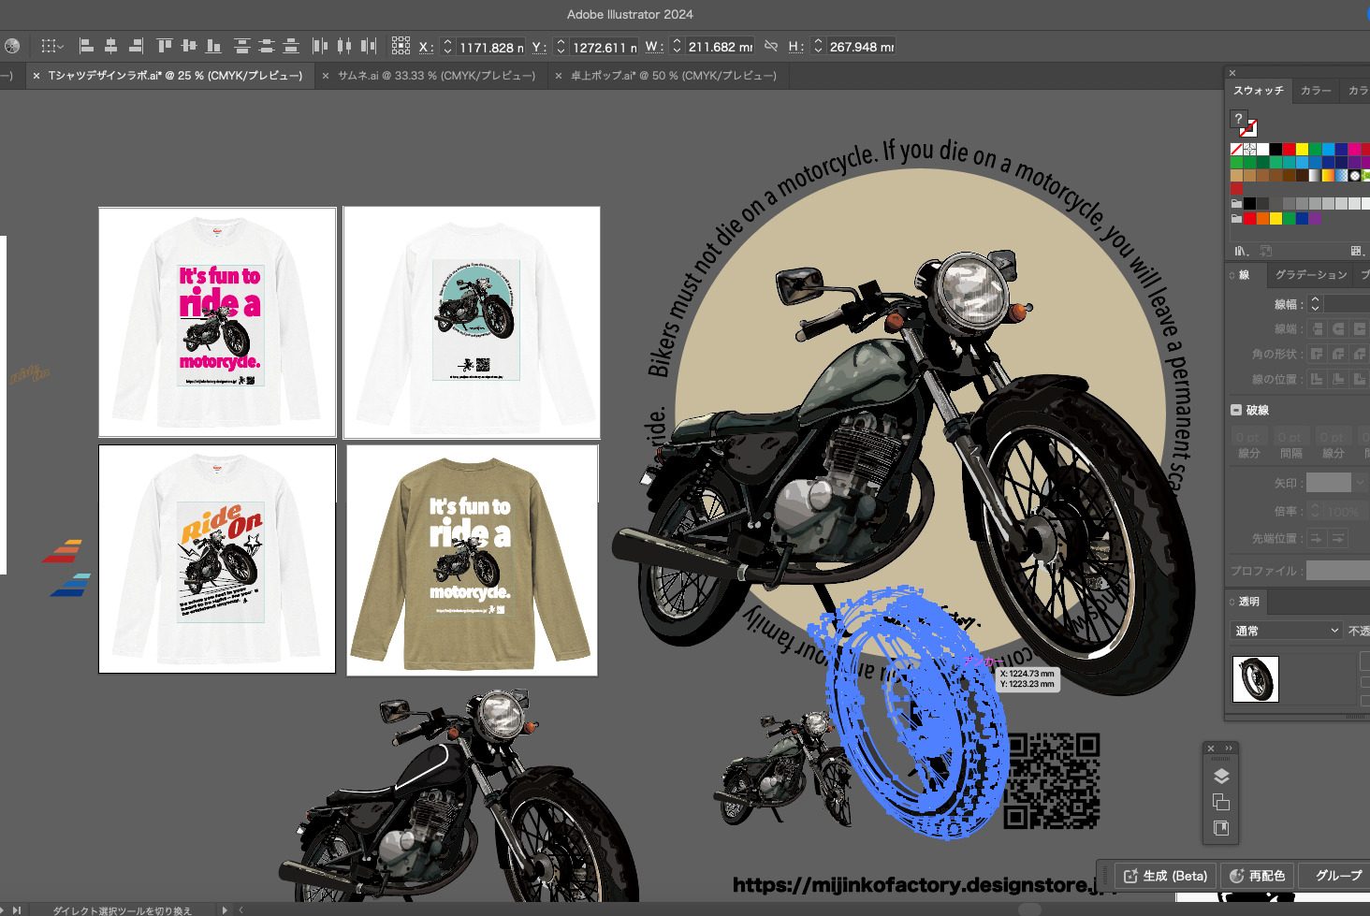The height and width of the screenshot is (916, 1370).
Task: Select the グラデーション panel tab
Action: click(x=1311, y=275)
